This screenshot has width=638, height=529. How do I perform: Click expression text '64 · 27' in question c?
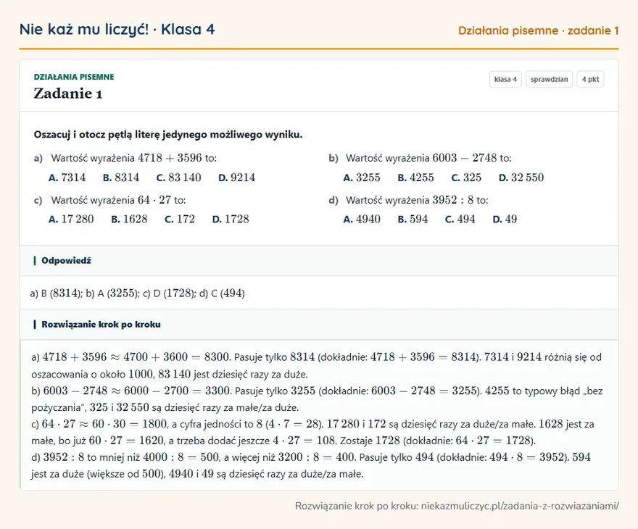[154, 200]
